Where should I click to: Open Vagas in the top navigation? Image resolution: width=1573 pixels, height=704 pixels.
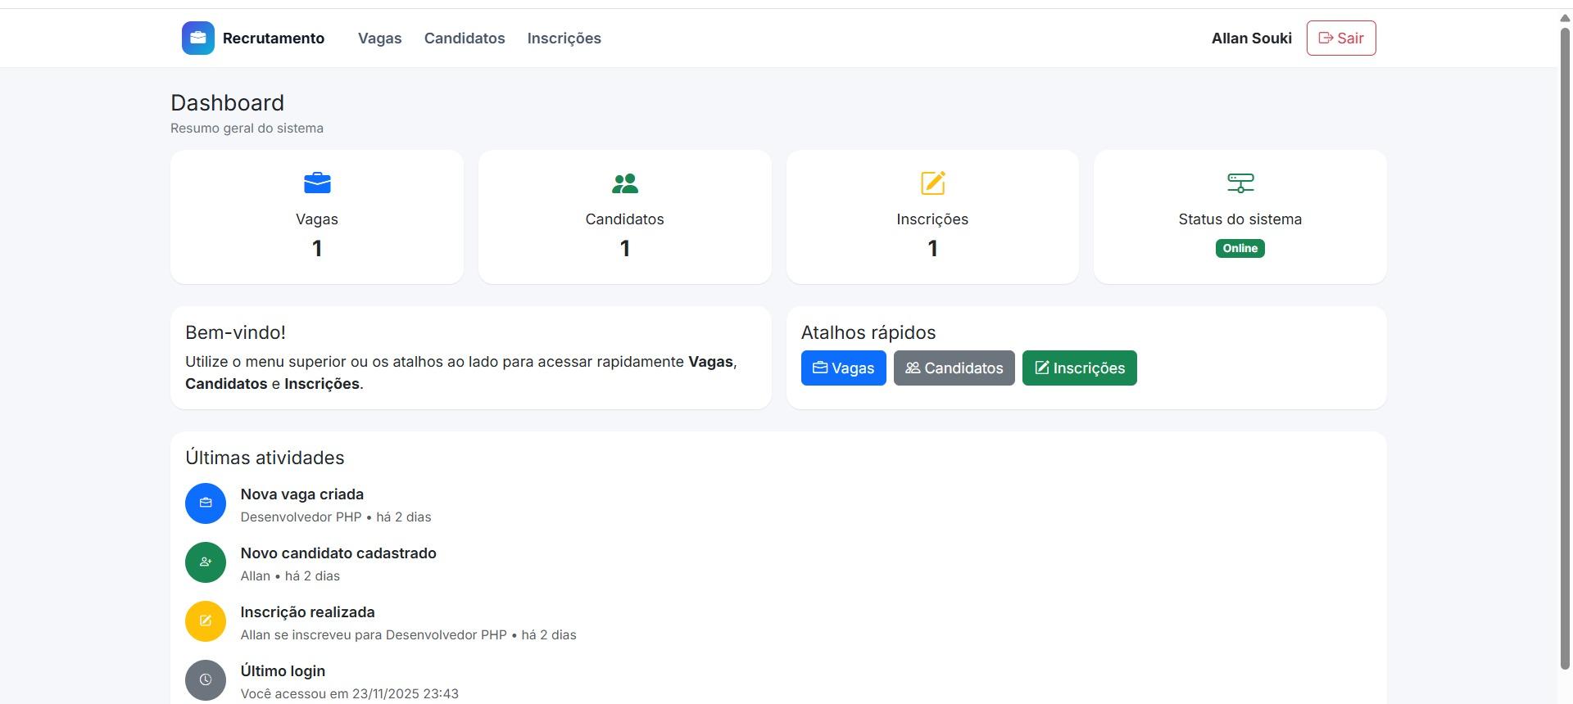point(379,38)
